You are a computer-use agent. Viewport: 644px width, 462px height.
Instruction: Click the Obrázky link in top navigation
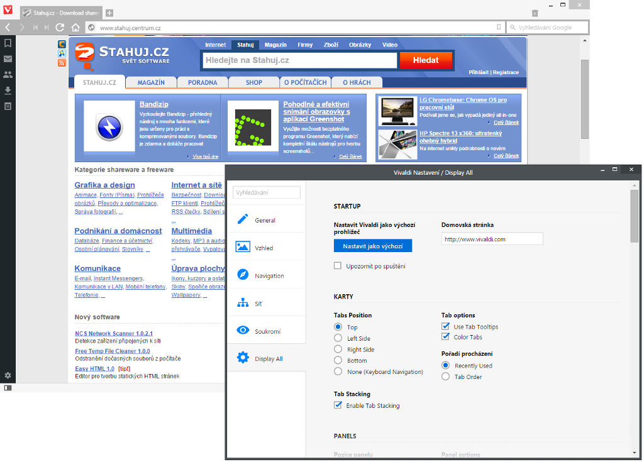[x=360, y=45]
